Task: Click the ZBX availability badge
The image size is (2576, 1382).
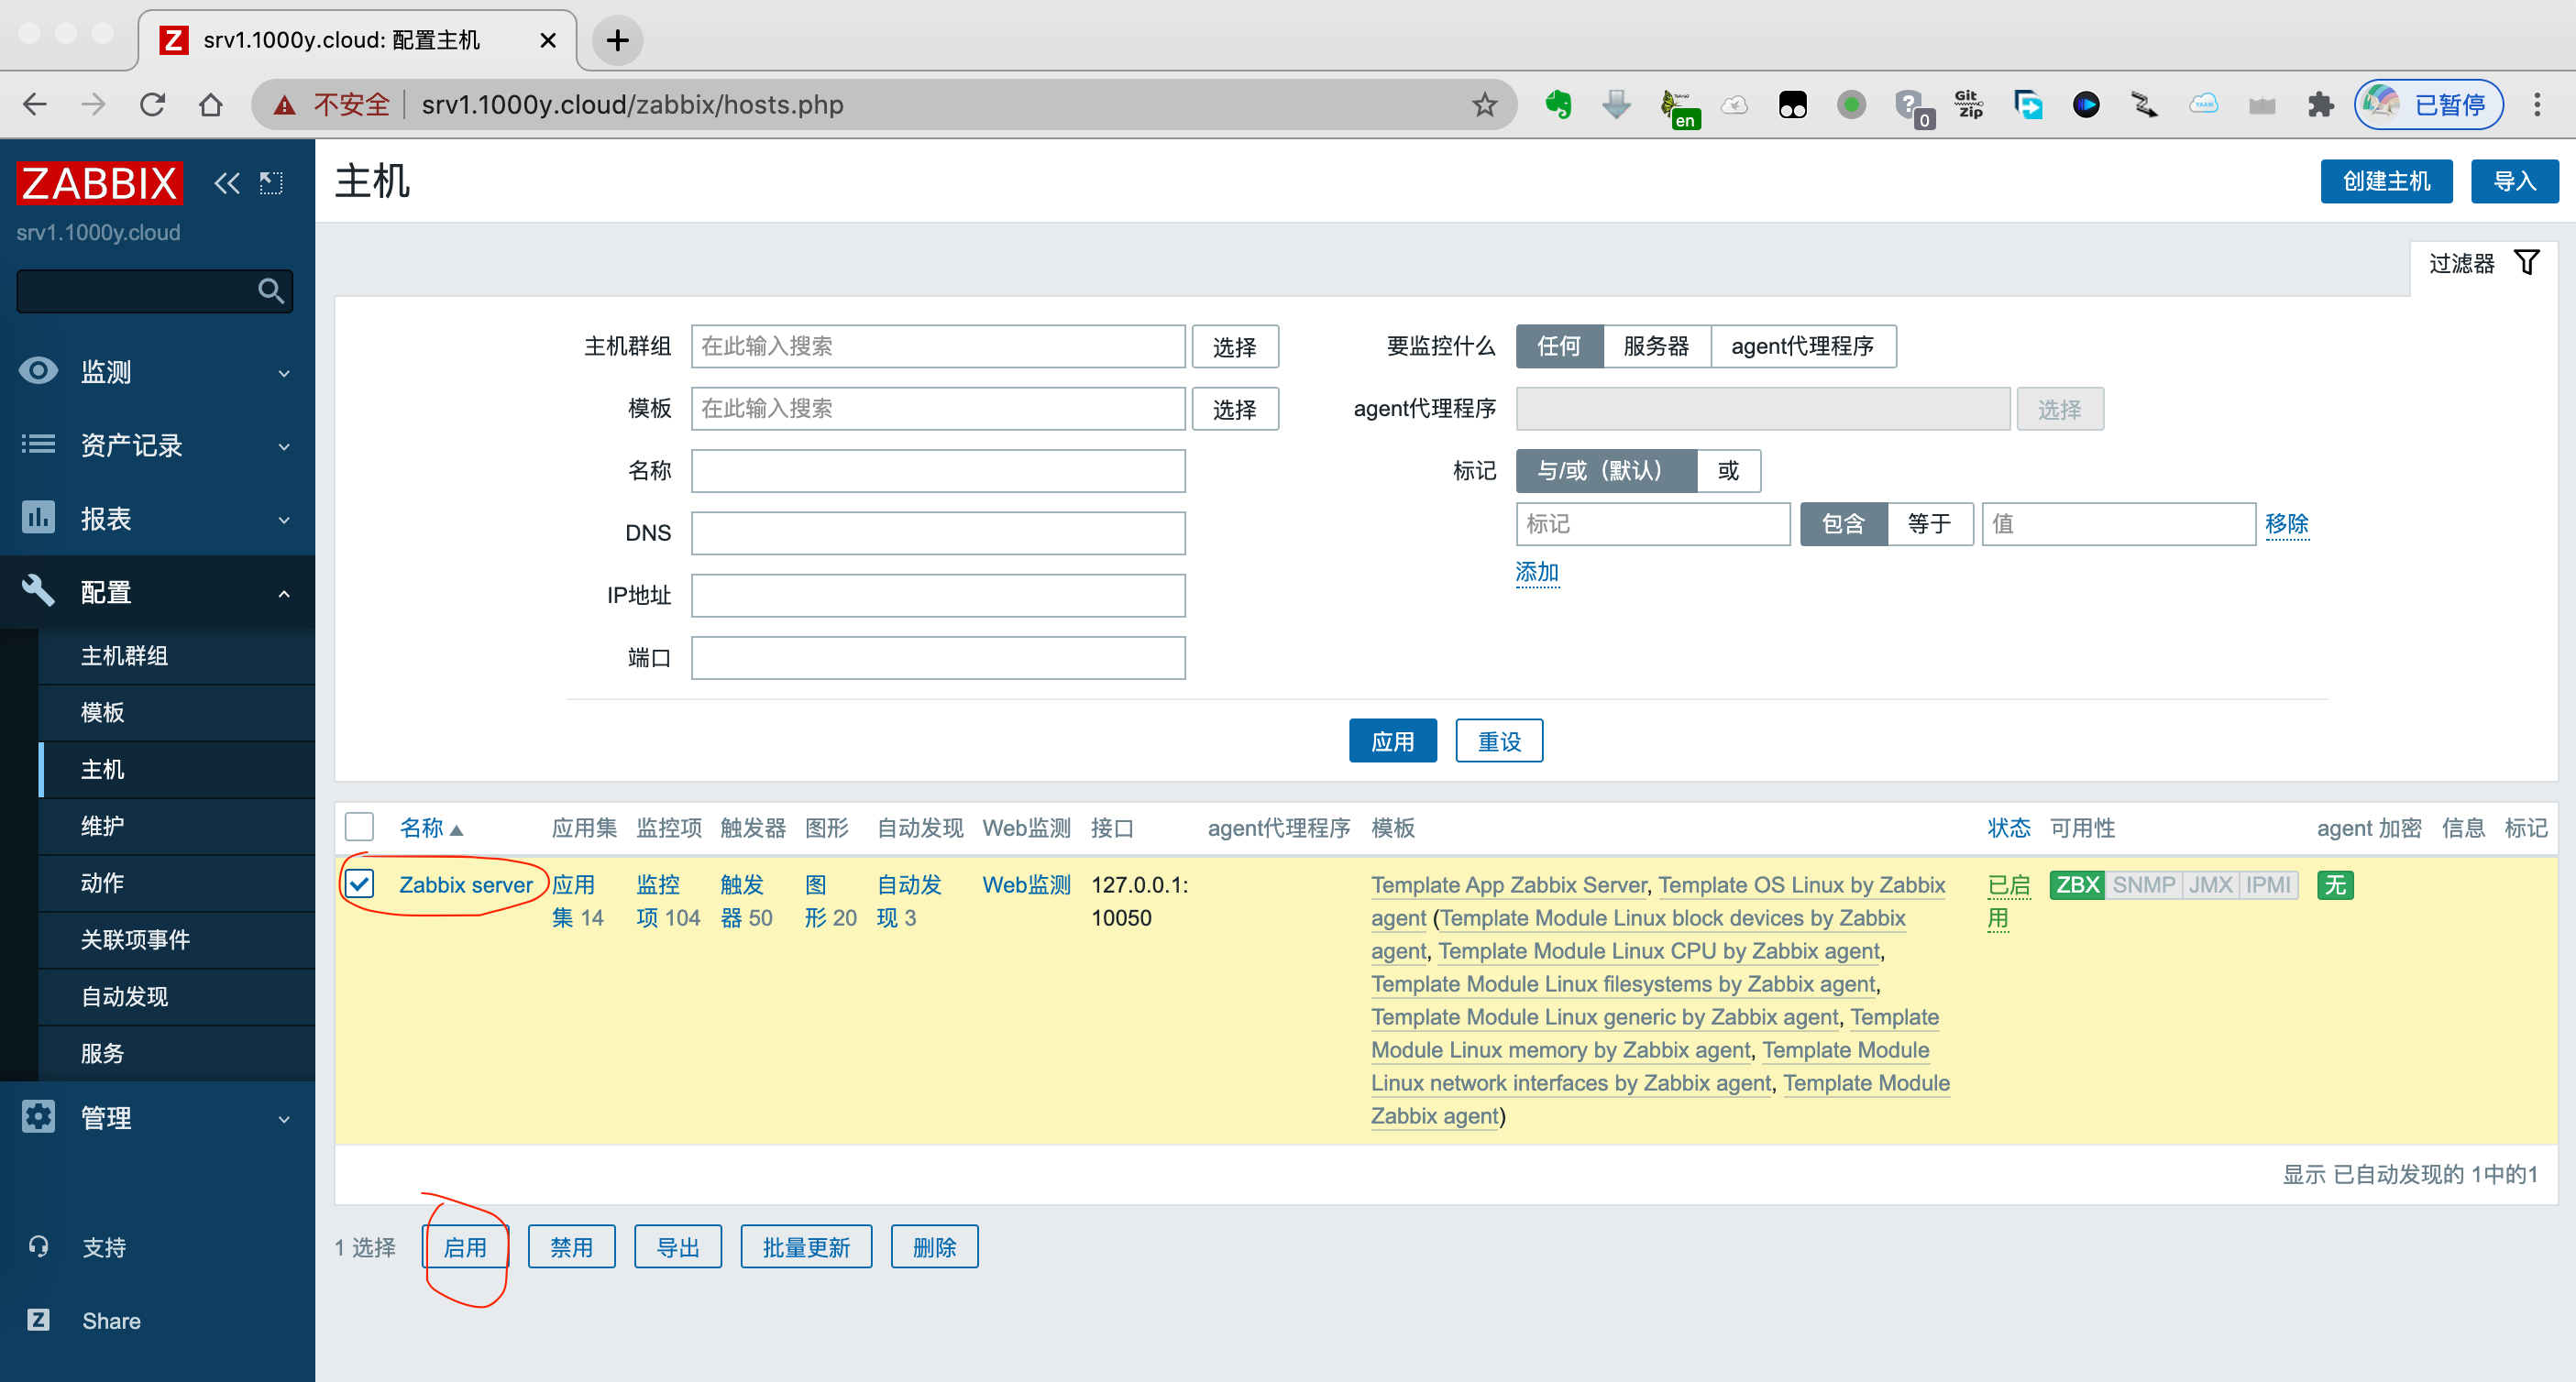Action: coord(2077,885)
